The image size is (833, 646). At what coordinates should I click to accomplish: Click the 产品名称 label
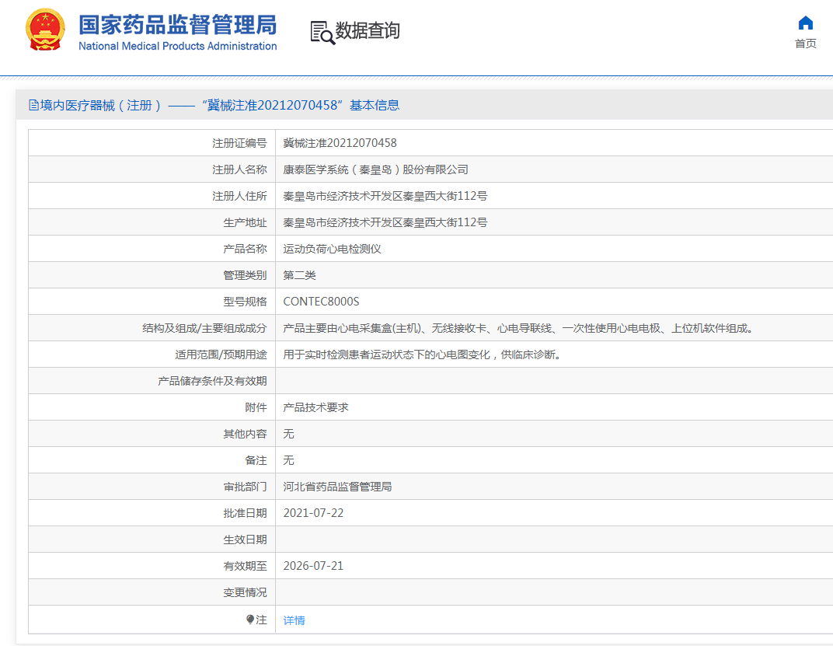244,249
